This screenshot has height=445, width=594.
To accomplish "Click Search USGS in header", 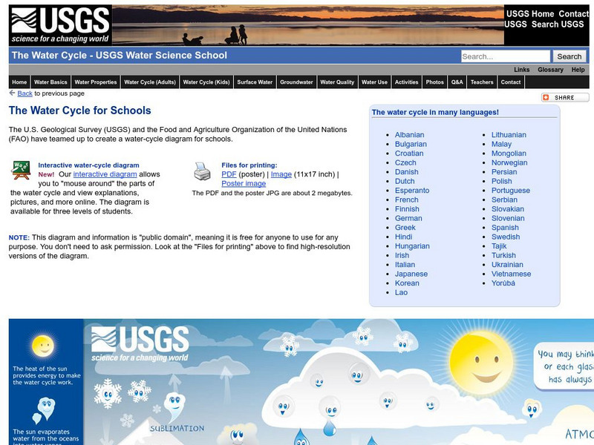I will click(x=558, y=24).
